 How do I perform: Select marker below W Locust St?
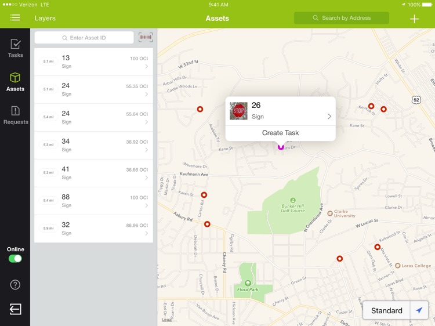pyautogui.click(x=339, y=259)
